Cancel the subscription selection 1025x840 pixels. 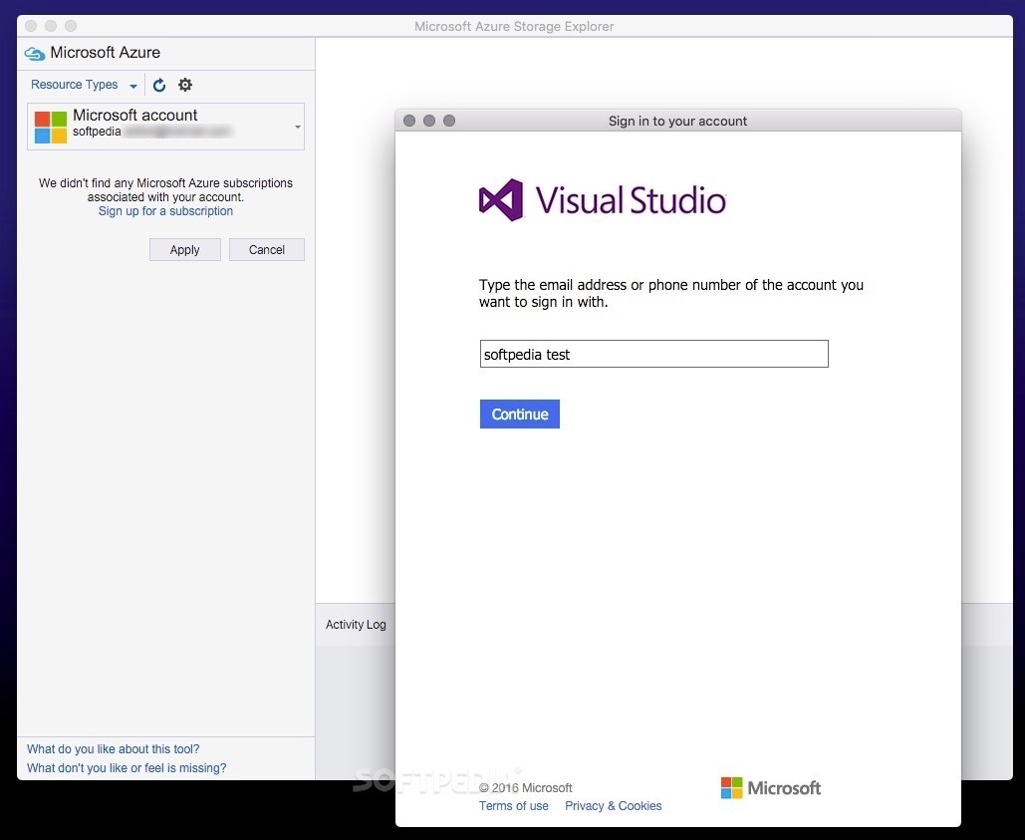pyautogui.click(x=266, y=249)
